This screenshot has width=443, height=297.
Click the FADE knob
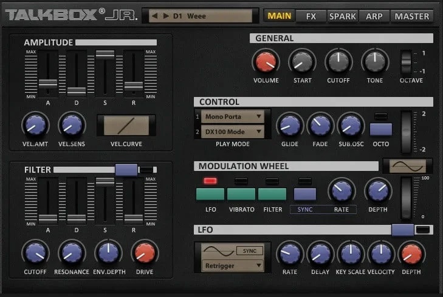pos(320,125)
